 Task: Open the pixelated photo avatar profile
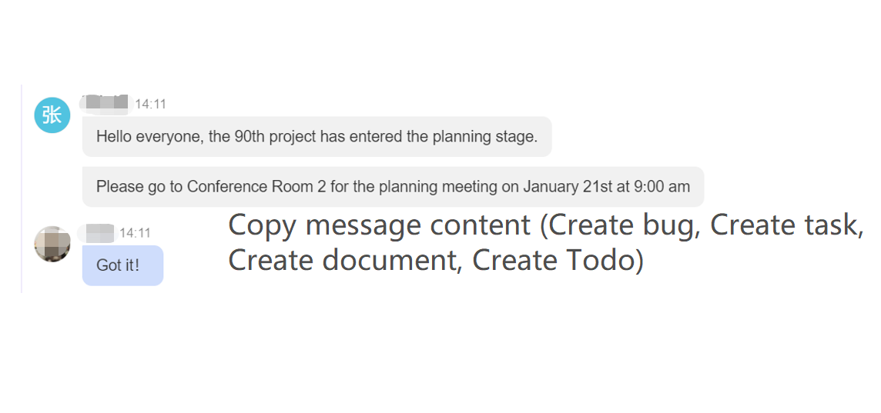coord(52,244)
